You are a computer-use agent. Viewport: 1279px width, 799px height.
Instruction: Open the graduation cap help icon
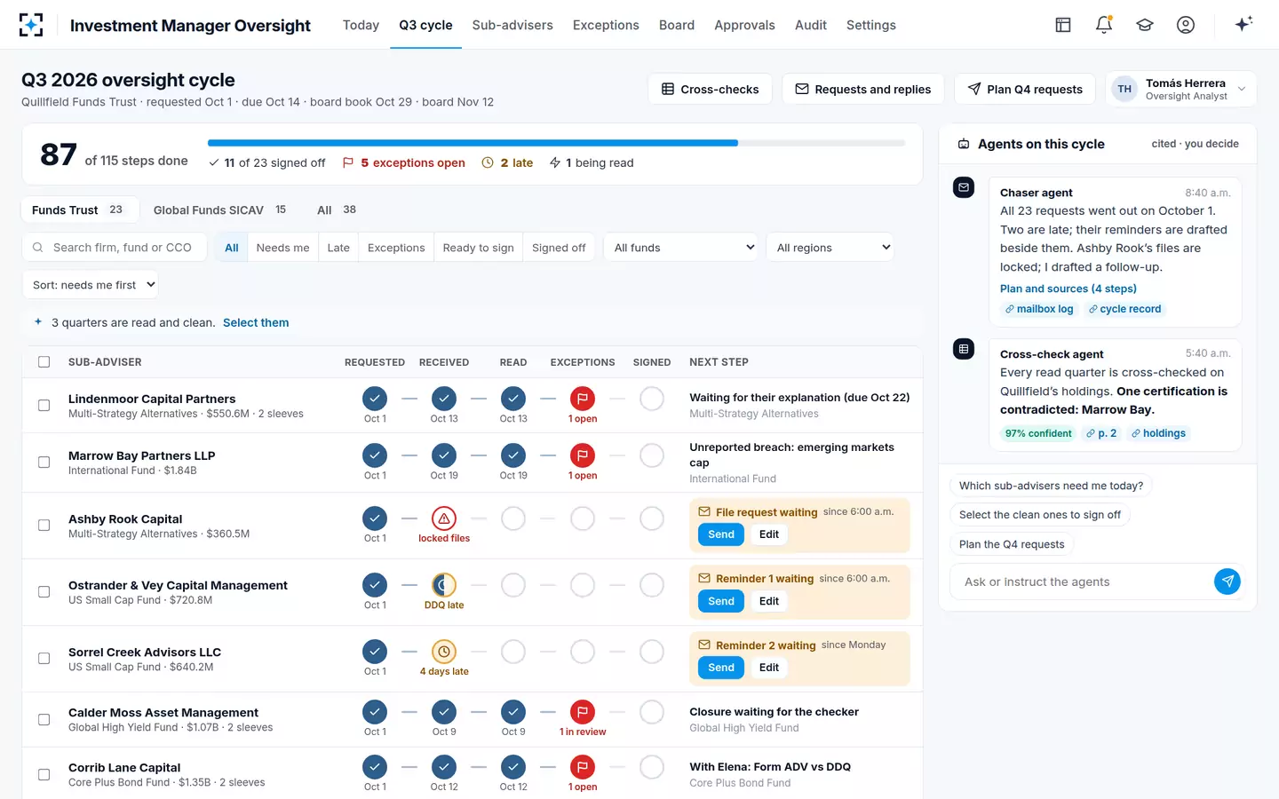(x=1145, y=25)
